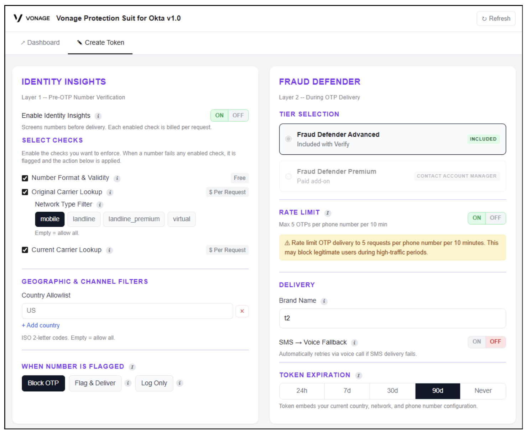Click the rate limit warning message
This screenshot has width=526, height=434.
[392, 248]
